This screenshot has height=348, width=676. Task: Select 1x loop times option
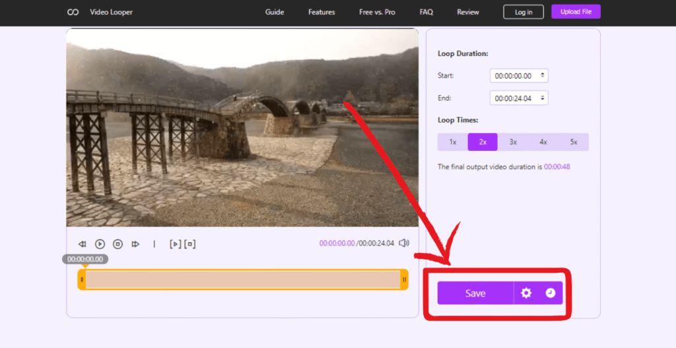point(453,142)
